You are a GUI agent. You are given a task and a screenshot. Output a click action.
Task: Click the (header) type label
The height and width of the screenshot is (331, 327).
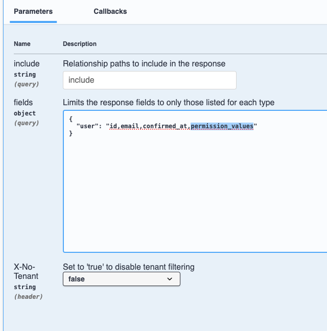[x=28, y=297]
